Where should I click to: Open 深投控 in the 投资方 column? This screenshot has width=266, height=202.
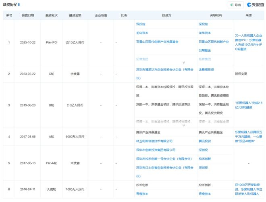pos(141,24)
